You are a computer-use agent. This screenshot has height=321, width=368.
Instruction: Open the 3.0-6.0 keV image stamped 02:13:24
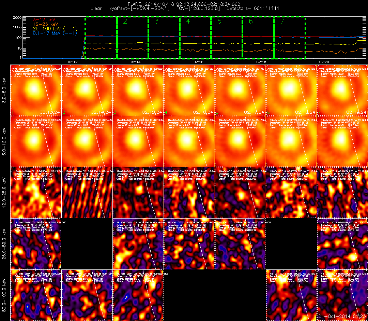pos(36,90)
